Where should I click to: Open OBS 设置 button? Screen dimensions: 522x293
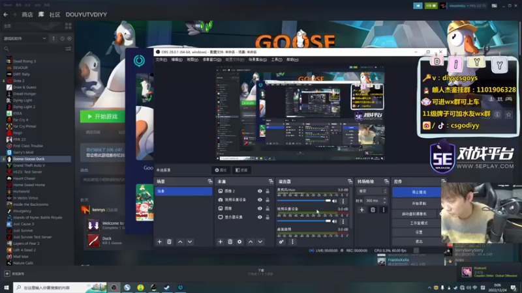point(419,232)
